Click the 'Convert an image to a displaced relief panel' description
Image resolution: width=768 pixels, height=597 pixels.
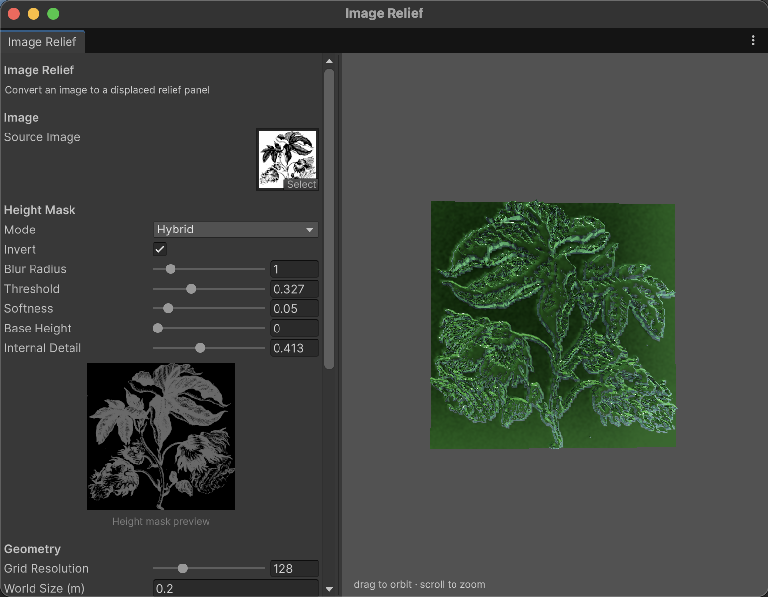pyautogui.click(x=107, y=90)
